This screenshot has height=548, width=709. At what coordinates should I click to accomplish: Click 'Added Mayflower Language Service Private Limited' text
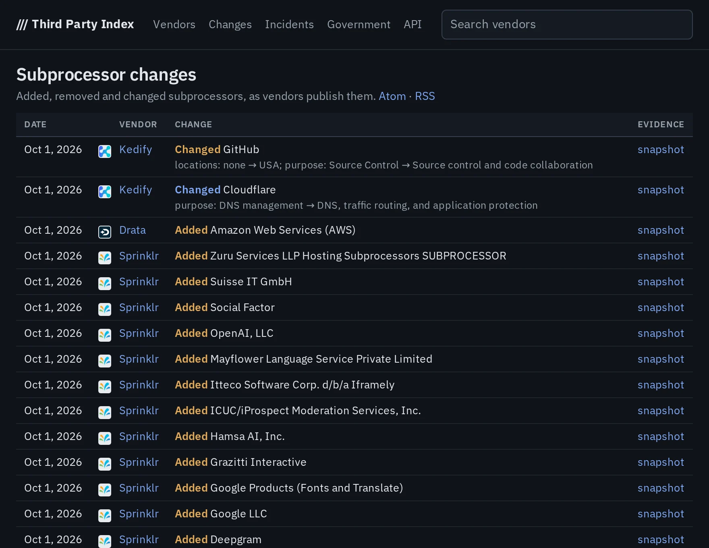tap(303, 359)
